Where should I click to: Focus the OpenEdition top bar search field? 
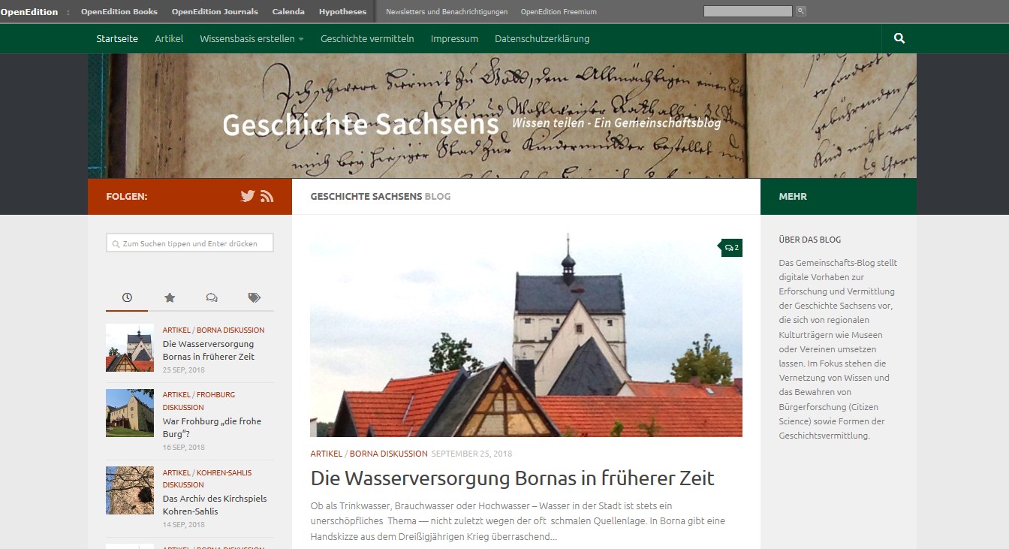(x=748, y=11)
